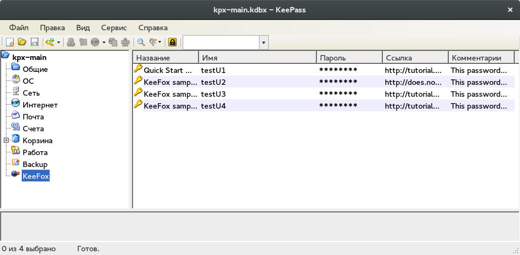The image size is (520, 255).
Task: Select the Корзина group
Action: tap(37, 141)
